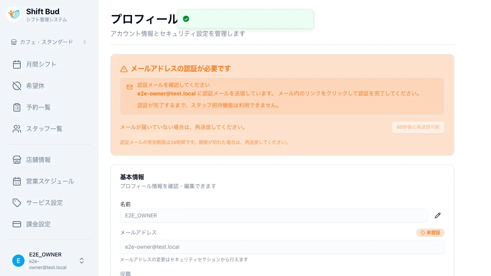Click the スタッフ一覧 people icon
The width and height of the screenshot is (491, 276).
pos(17,128)
